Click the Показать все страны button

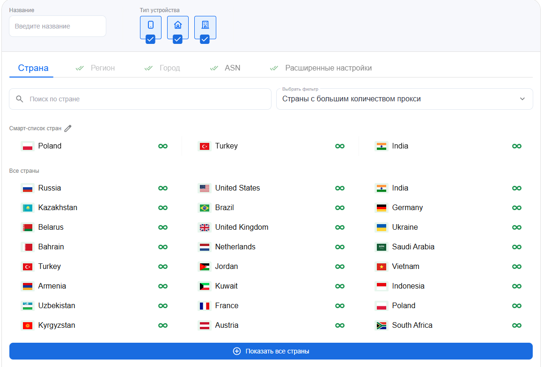(x=271, y=351)
